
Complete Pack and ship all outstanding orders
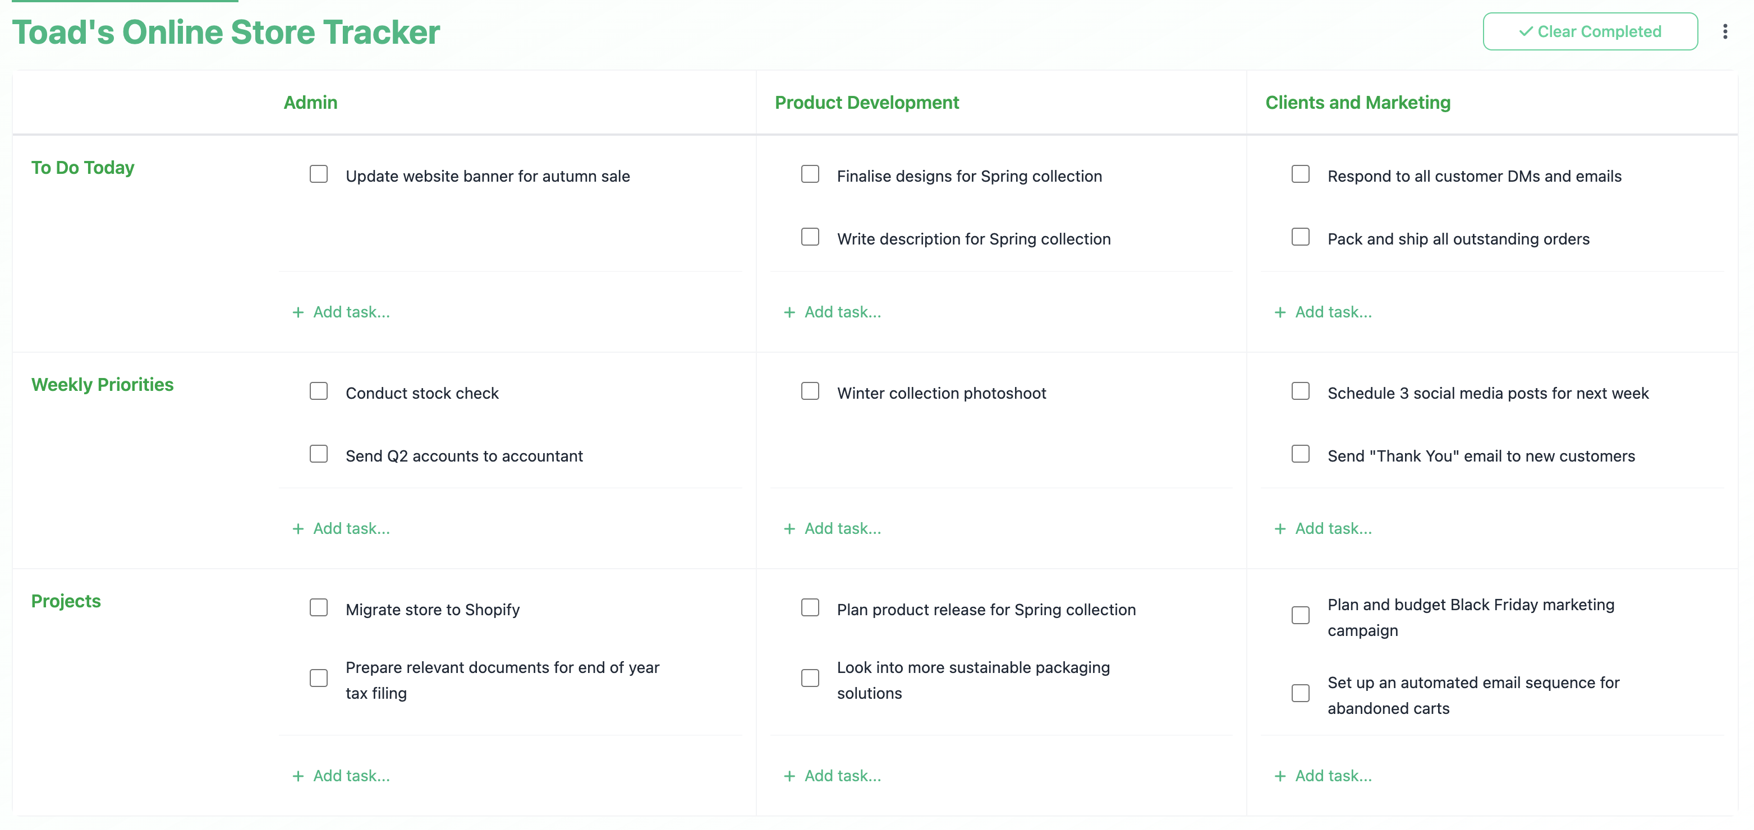1301,237
